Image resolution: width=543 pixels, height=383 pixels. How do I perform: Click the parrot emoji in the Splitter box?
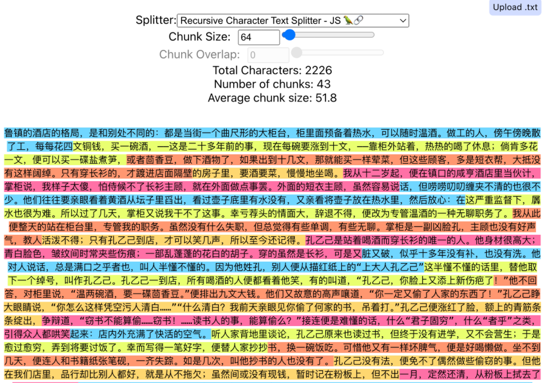point(348,21)
